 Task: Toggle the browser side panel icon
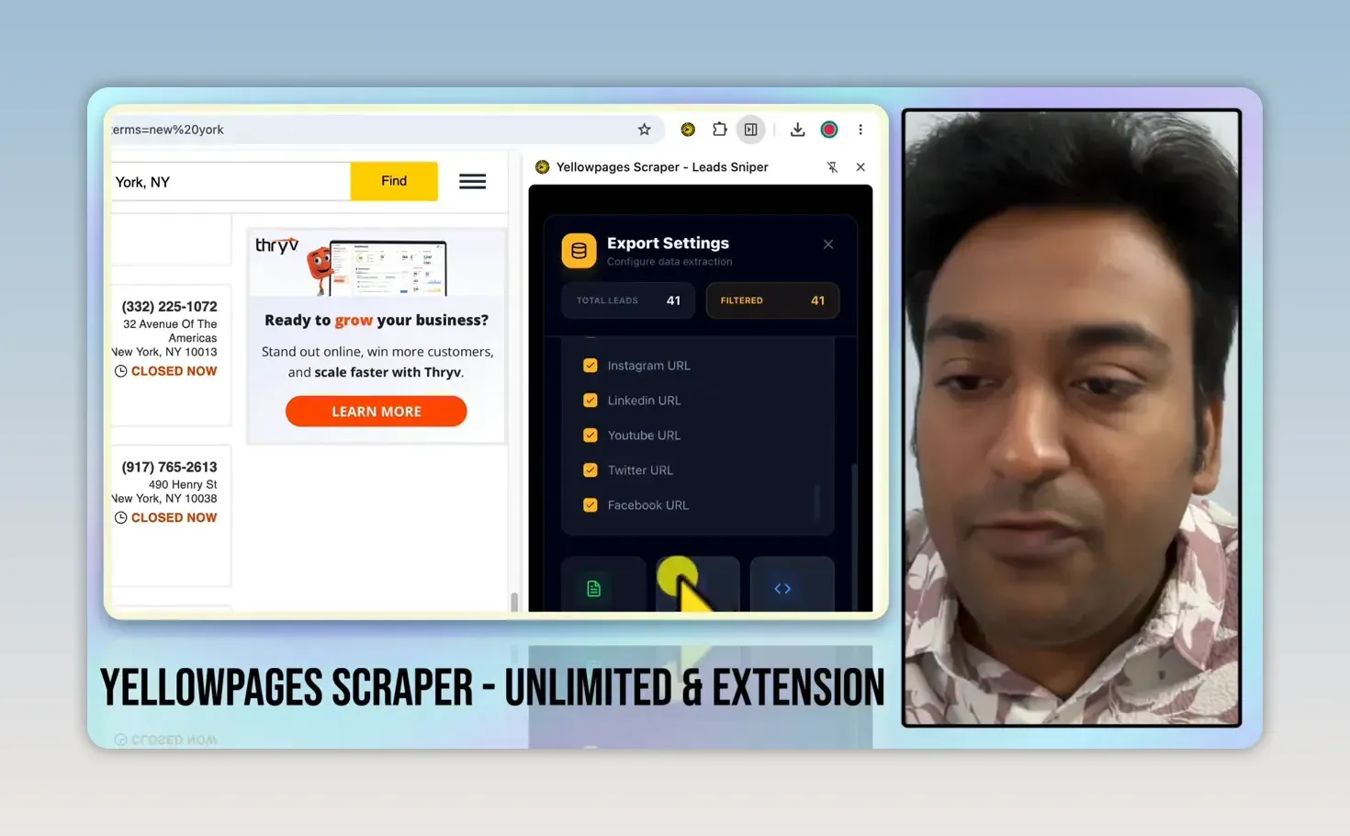coord(751,130)
